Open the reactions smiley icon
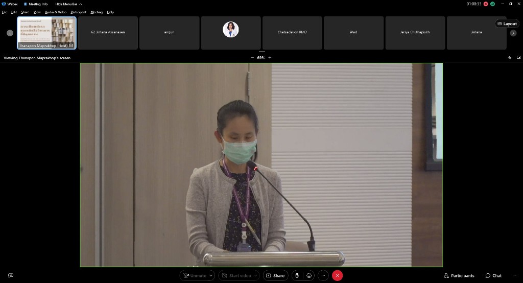Image resolution: width=523 pixels, height=283 pixels. pyautogui.click(x=309, y=275)
